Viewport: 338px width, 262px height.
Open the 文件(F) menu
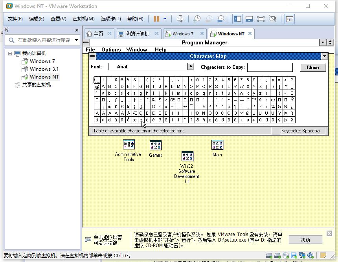pyautogui.click(x=15, y=19)
